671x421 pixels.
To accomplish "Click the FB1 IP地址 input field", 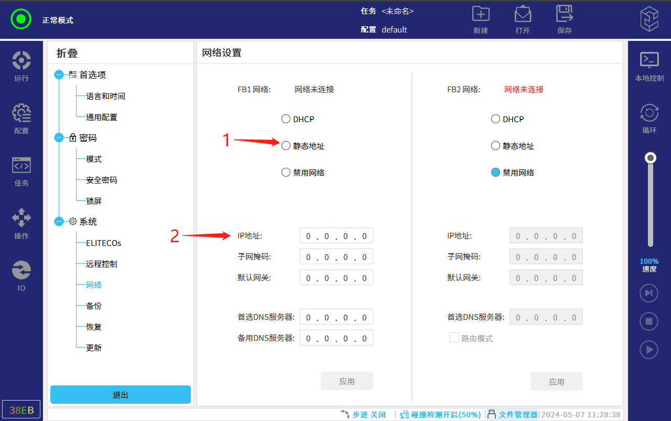I will (x=336, y=236).
